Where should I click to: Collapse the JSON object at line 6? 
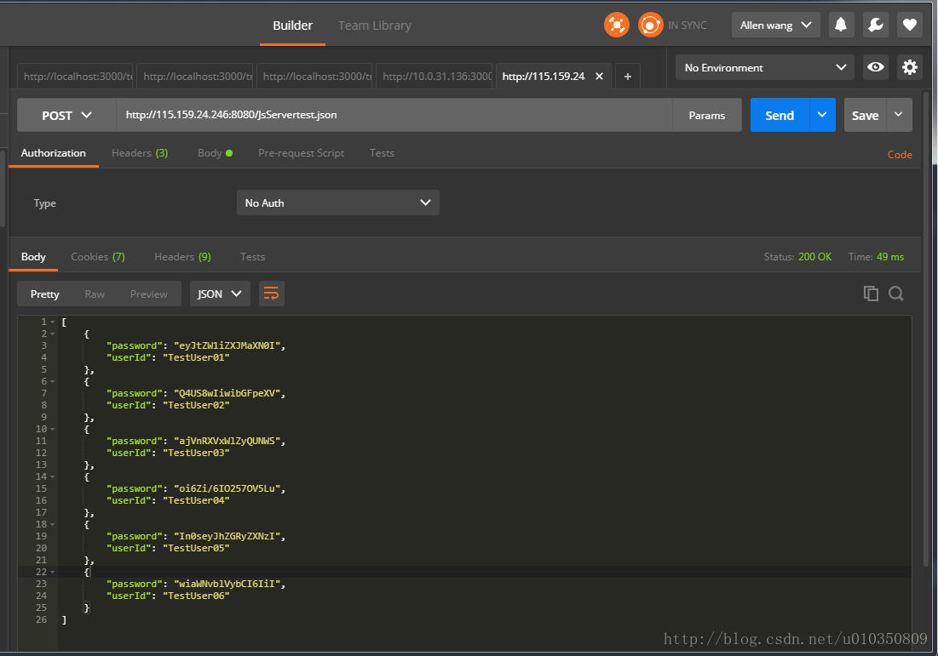pyautogui.click(x=53, y=382)
